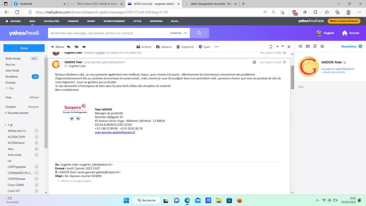Click the Reply all icon
The image size is (366, 206).
[x=76, y=47]
